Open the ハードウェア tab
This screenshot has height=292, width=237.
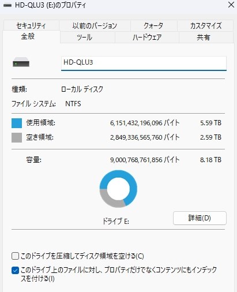147,38
